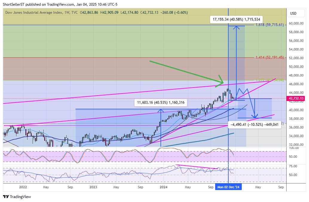Click the 58,000.00 price axis label
The image size is (309, 202).
296,32
